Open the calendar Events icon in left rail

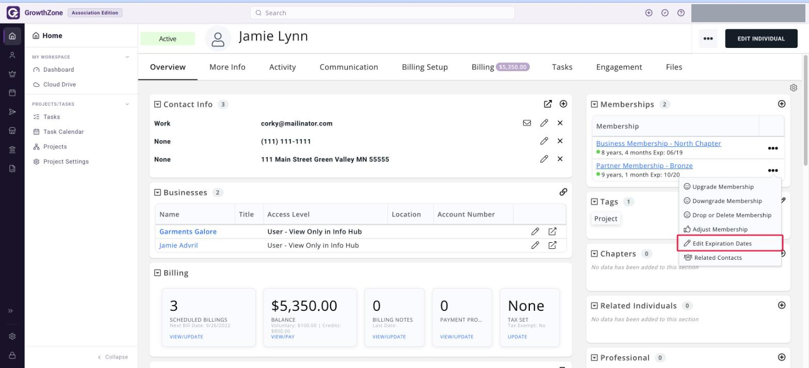click(12, 93)
